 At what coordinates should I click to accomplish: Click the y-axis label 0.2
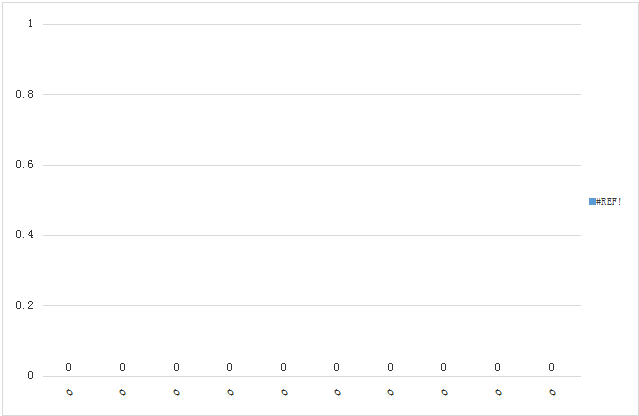[x=24, y=305]
